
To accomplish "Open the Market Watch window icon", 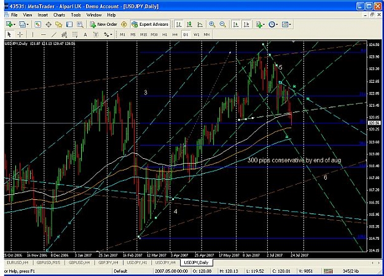I will pos(37,24).
